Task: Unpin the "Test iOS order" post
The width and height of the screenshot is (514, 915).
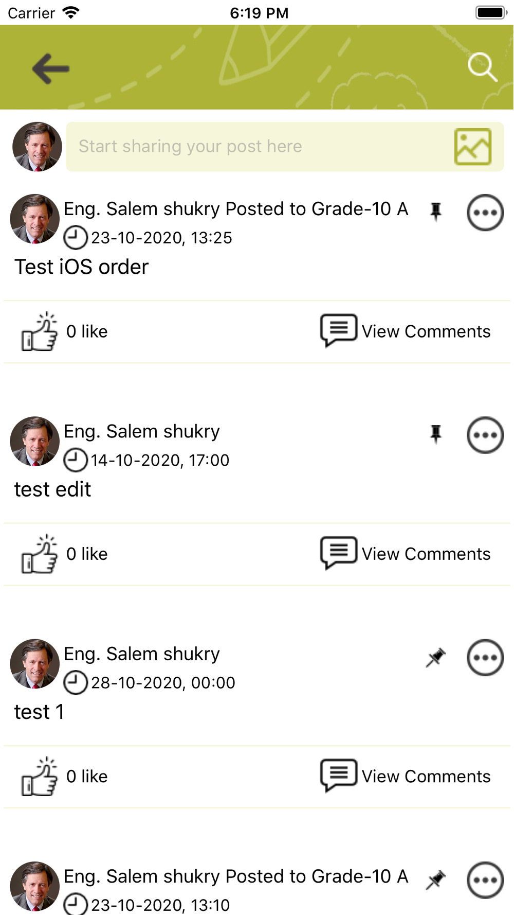Action: click(436, 212)
